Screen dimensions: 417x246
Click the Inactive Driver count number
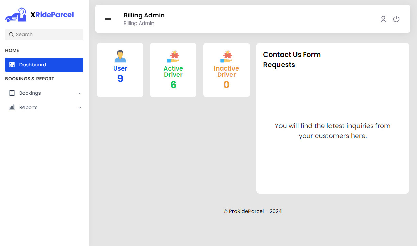pyautogui.click(x=226, y=84)
